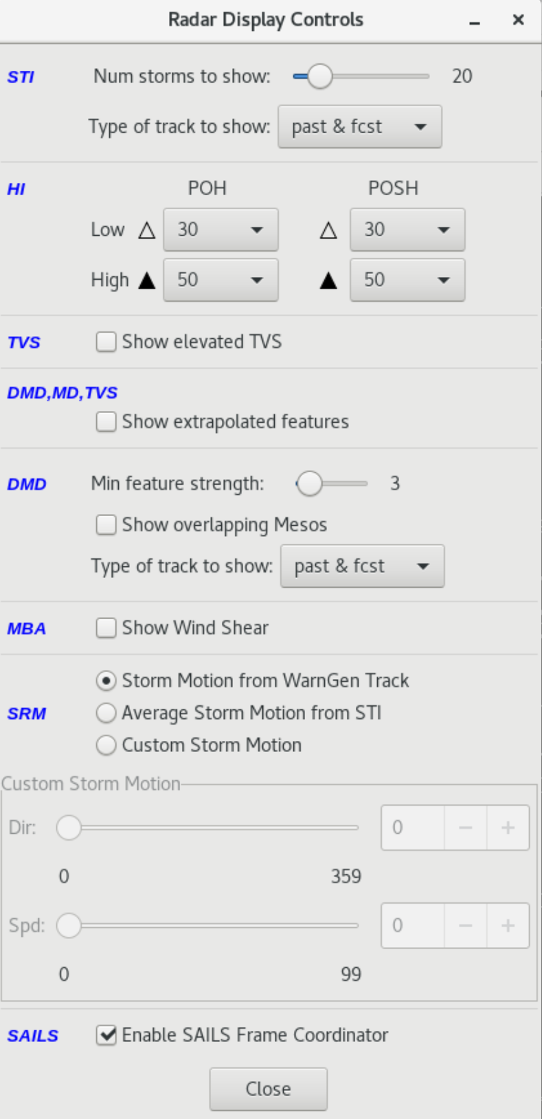The image size is (542, 1119).
Task: Click the hollow triangle icon beside POH Low
Action: coord(147,230)
